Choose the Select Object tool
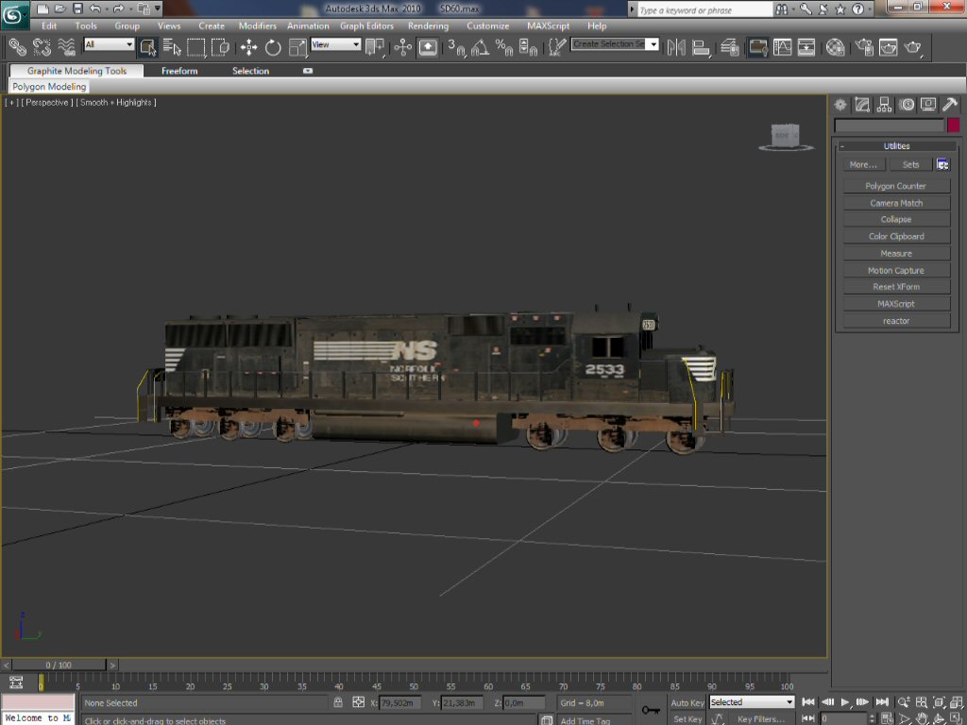 click(x=148, y=47)
